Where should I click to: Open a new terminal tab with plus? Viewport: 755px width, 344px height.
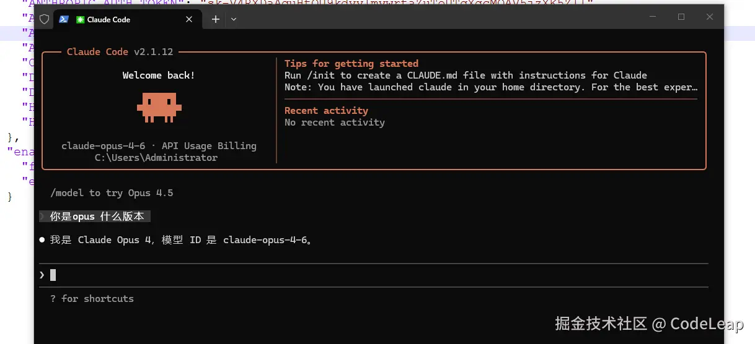pos(215,19)
